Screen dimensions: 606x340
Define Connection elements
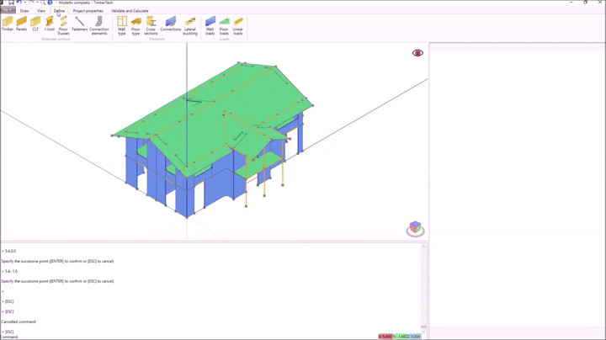99,25
